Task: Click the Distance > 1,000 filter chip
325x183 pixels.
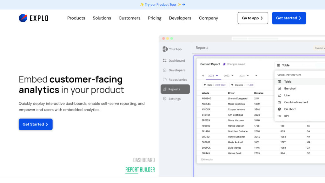Action: tap(242, 85)
